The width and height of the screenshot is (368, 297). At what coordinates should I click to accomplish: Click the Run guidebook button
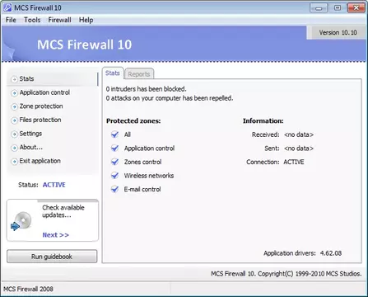[x=52, y=257]
